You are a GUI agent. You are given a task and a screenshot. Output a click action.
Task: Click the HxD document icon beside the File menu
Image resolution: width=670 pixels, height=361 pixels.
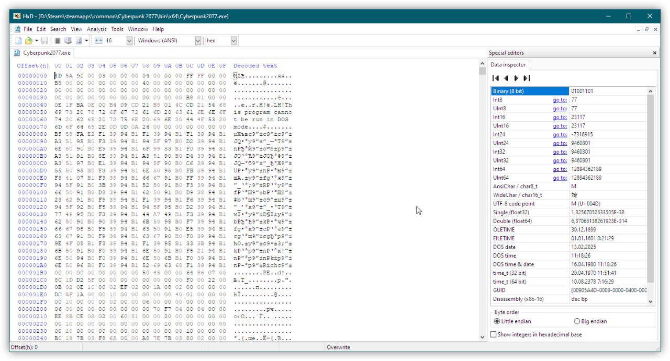click(x=17, y=29)
